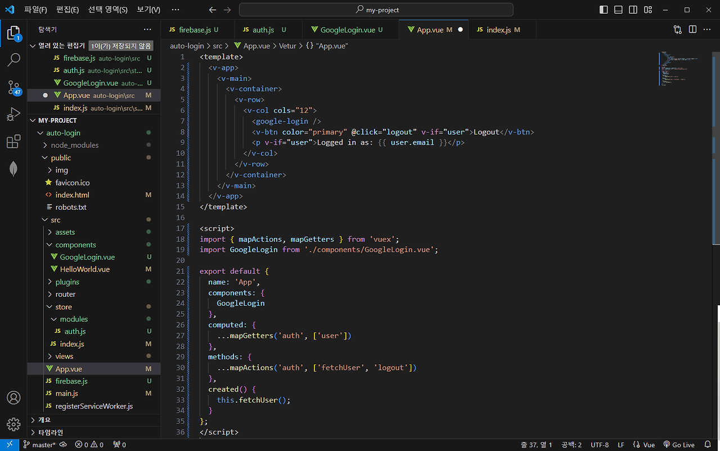Synchronize changes cloud icon in status bar

[63, 445]
